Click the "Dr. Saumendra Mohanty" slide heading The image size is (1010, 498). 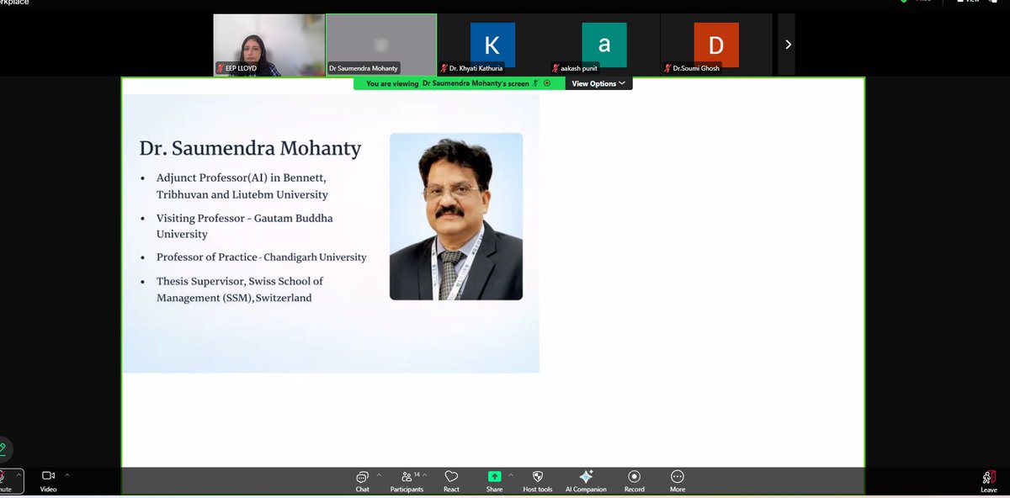click(250, 149)
